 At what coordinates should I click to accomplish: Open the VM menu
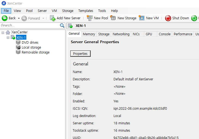point(54,11)
